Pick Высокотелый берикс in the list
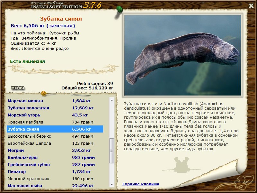257x193 pixels. pyautogui.click(x=29, y=136)
